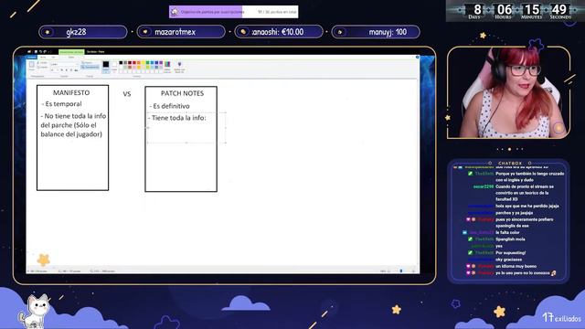This screenshot has height=329, width=585.
Task: Click Editar con Paint 3D icon
Action: (179, 67)
